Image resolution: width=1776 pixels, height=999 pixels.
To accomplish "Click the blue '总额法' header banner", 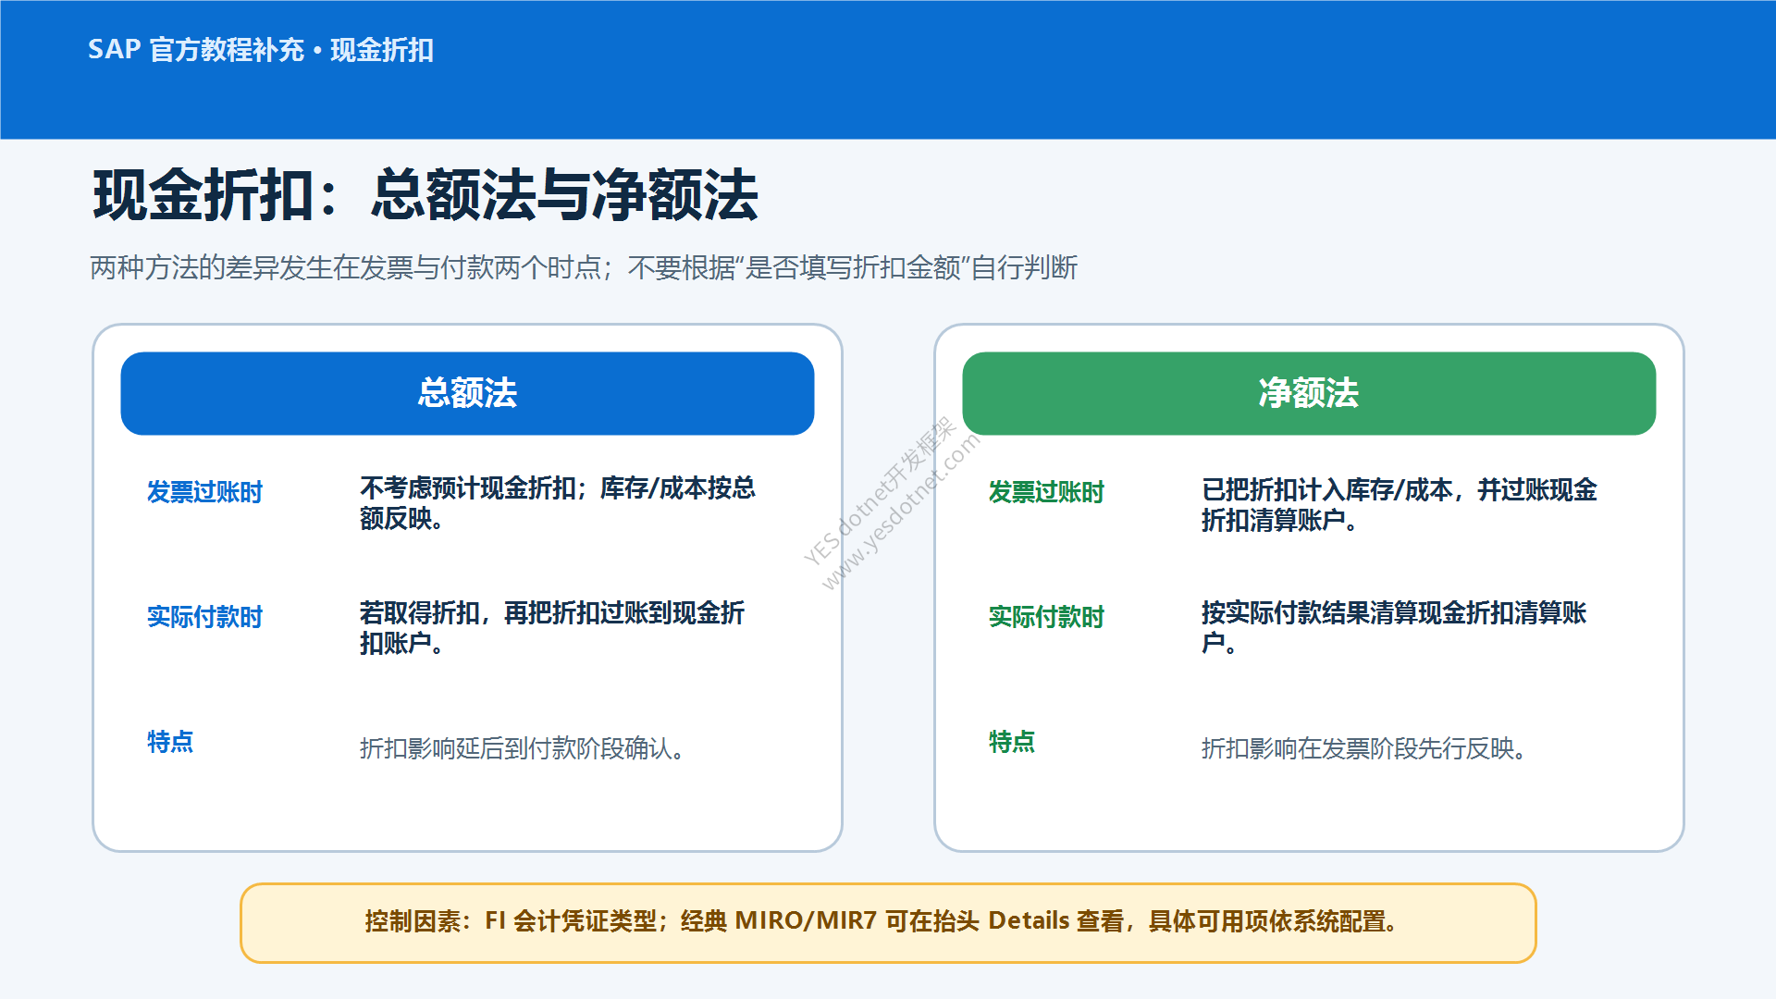I will coord(467,393).
